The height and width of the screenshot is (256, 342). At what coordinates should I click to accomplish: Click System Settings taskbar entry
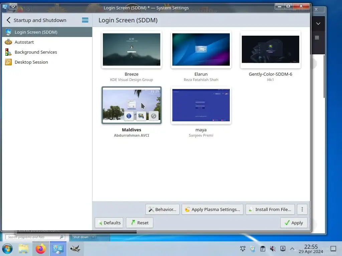coord(58,248)
